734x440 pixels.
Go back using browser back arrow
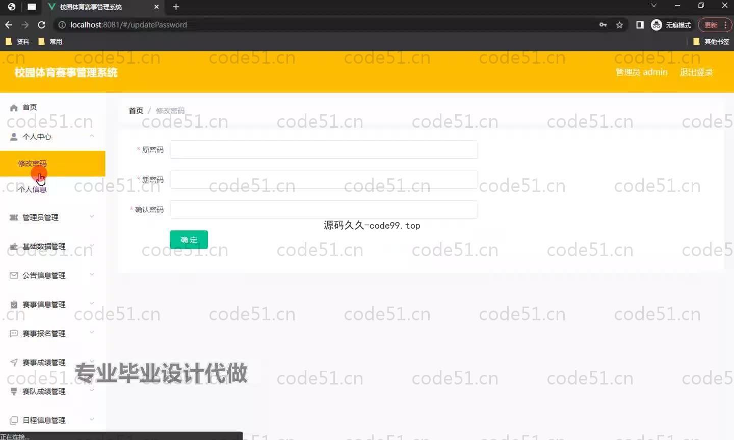(x=9, y=25)
